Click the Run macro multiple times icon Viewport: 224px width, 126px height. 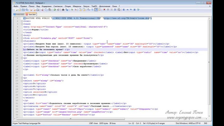coord(115,10)
